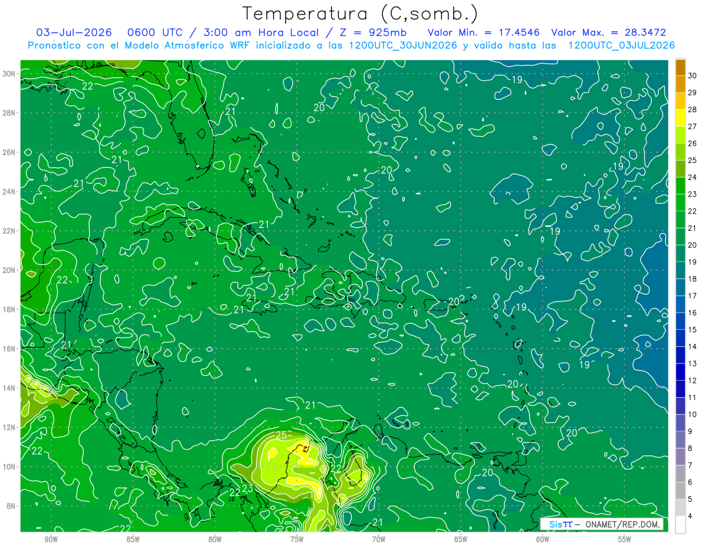
Task: Click the "10N" latitude axis label
Action: (10, 467)
